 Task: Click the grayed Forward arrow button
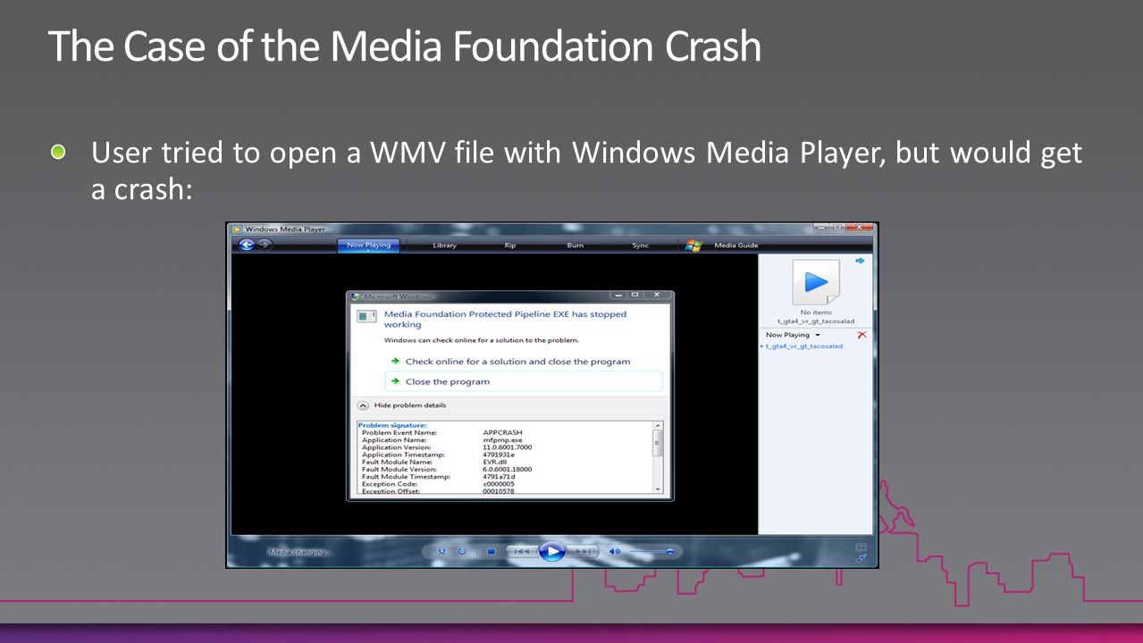265,245
